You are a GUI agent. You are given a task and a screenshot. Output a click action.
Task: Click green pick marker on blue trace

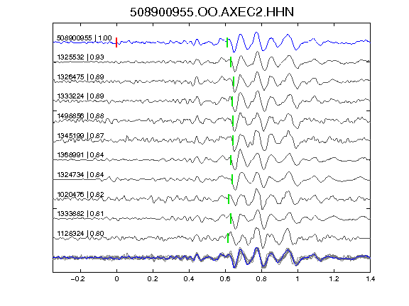[227, 42]
